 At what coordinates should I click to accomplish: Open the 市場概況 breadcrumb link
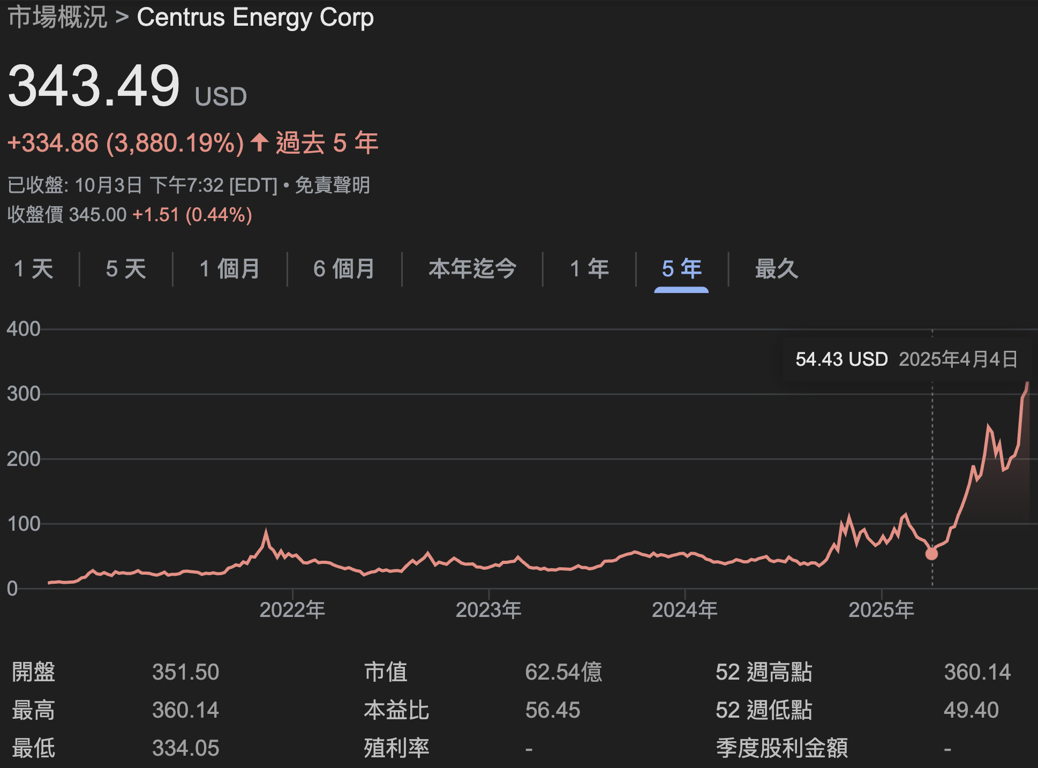tap(57, 17)
